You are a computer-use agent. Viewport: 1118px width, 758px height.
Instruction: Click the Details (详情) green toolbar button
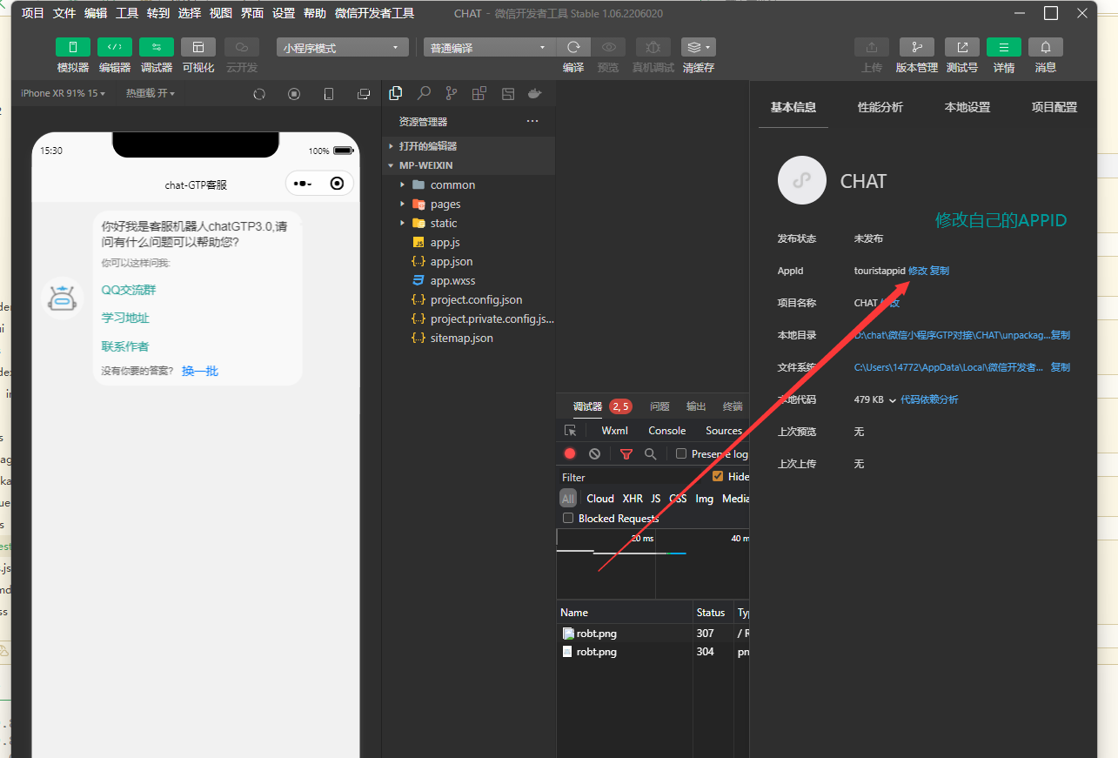pyautogui.click(x=1003, y=47)
